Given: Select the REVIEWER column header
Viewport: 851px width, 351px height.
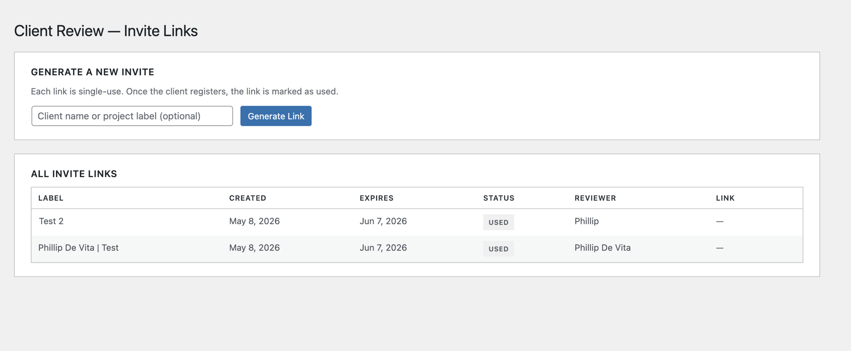Looking at the screenshot, I should tap(595, 198).
